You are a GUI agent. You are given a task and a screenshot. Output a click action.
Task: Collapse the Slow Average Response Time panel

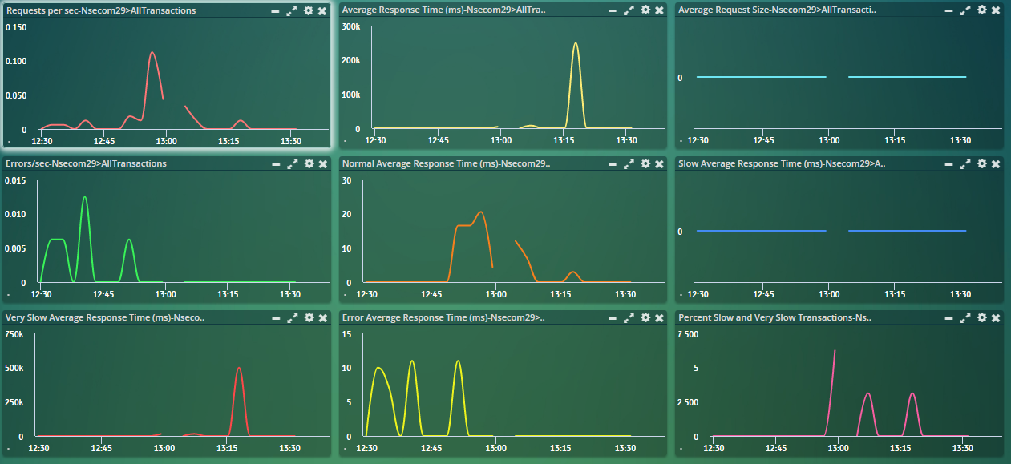tap(948, 163)
